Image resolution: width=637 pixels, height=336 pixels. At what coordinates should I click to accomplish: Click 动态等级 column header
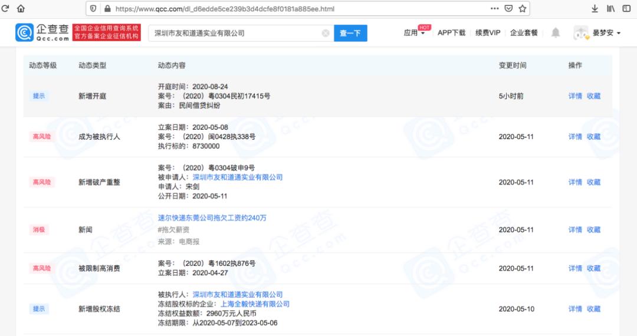click(x=42, y=65)
